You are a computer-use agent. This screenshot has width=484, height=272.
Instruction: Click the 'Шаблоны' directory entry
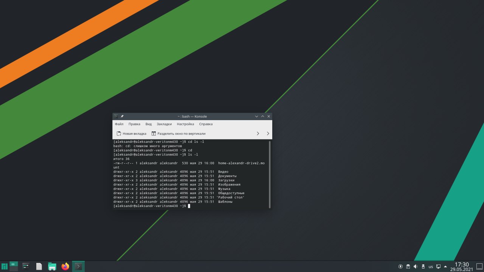point(225,202)
